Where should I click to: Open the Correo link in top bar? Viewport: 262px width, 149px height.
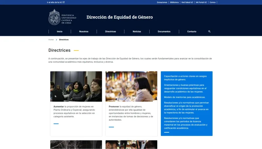click(213, 2)
